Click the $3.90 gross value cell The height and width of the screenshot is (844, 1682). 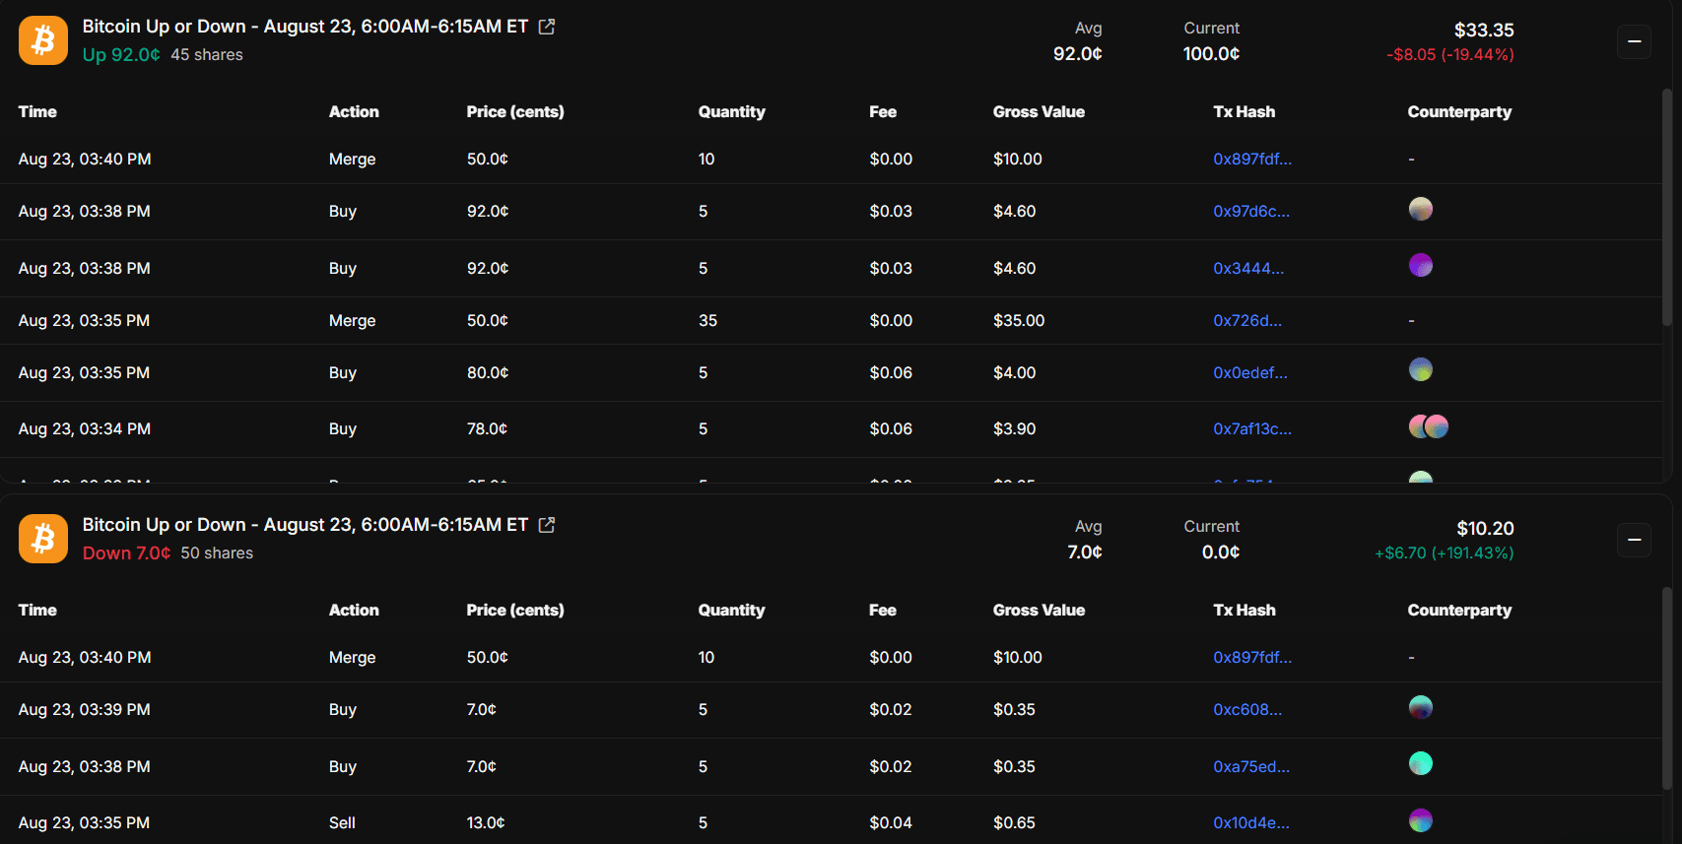point(1014,428)
